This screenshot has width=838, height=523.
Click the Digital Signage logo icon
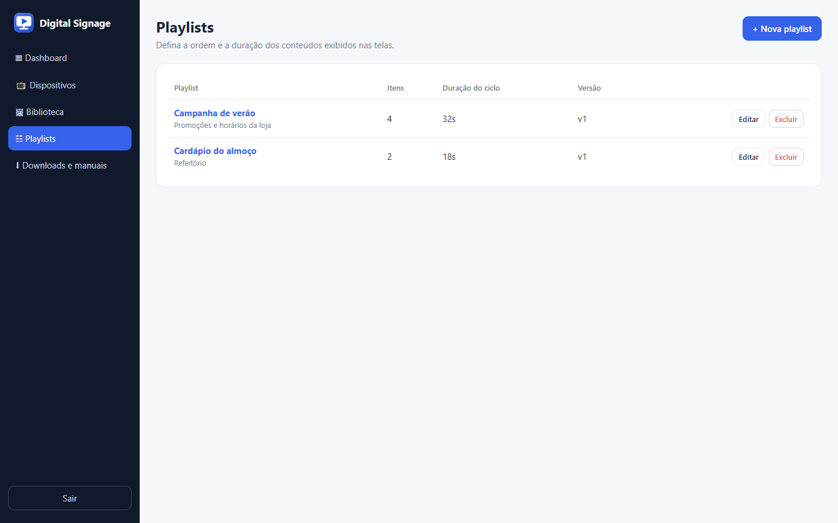(x=24, y=23)
